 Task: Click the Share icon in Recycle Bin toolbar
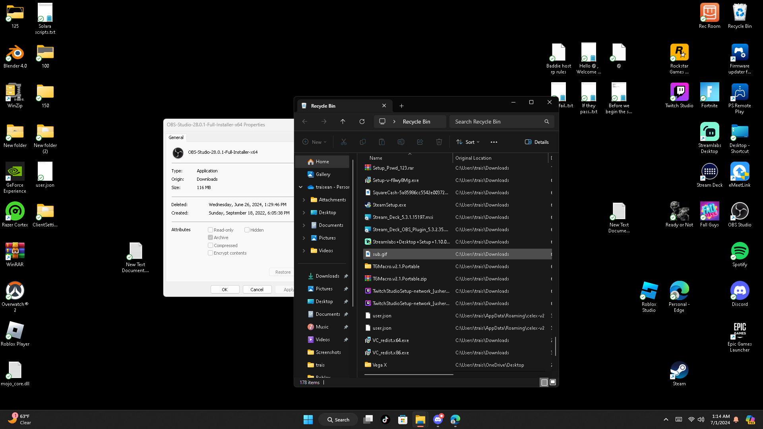coord(420,142)
